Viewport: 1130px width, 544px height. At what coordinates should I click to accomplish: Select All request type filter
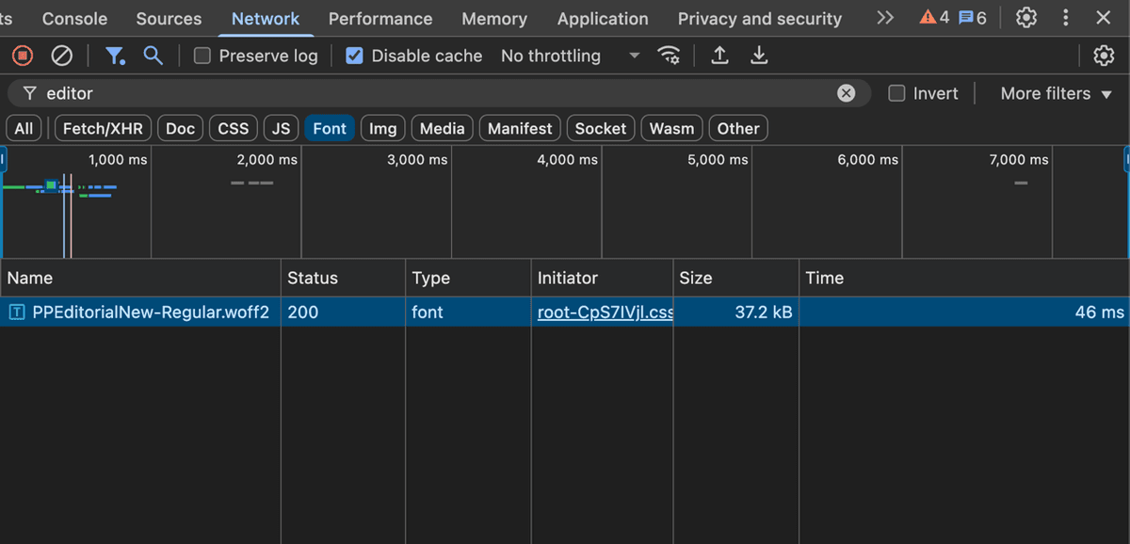pos(24,129)
